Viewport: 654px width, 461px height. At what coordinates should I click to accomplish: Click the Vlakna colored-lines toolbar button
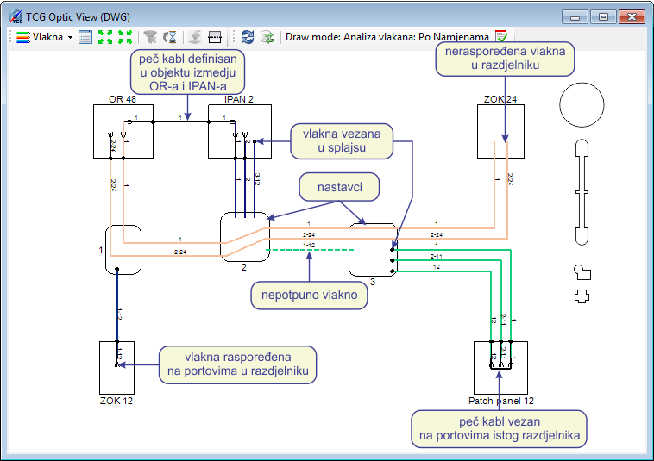point(39,37)
